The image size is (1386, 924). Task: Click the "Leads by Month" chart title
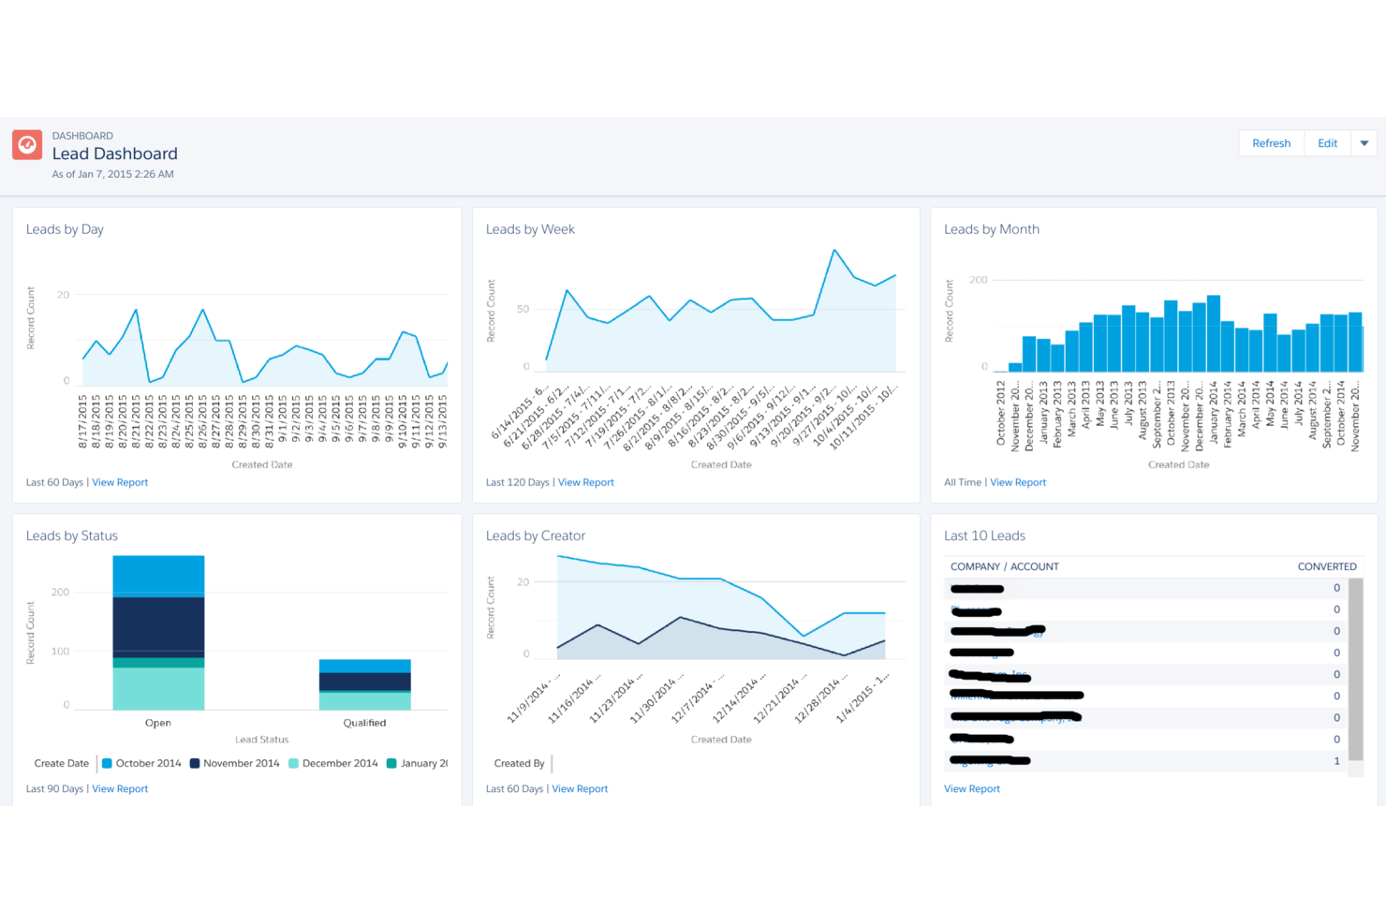click(x=992, y=229)
